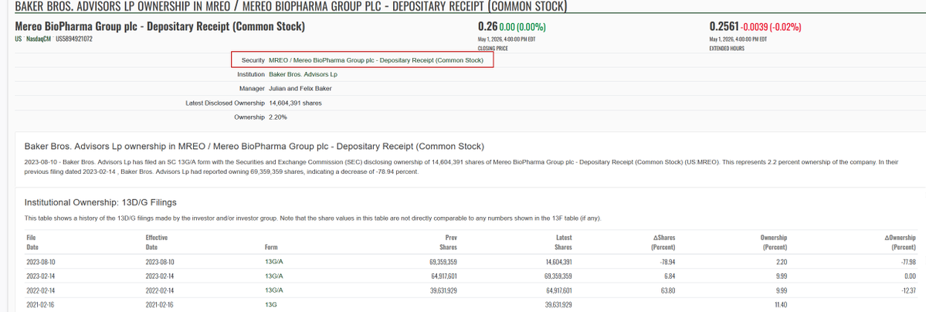Click the File Date column header
The width and height of the screenshot is (926, 312).
coord(32,242)
